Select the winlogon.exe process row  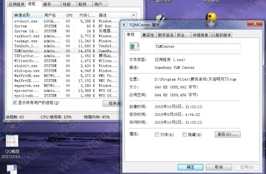coord(66,71)
